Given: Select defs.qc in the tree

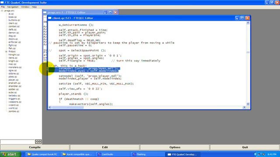Looking at the screenshot, I should pos(13,30).
